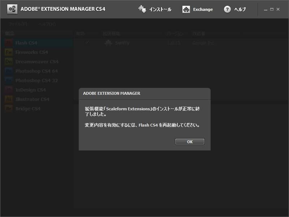Click OK in the install success dialog
The width and height of the screenshot is (289, 217).
(190, 142)
